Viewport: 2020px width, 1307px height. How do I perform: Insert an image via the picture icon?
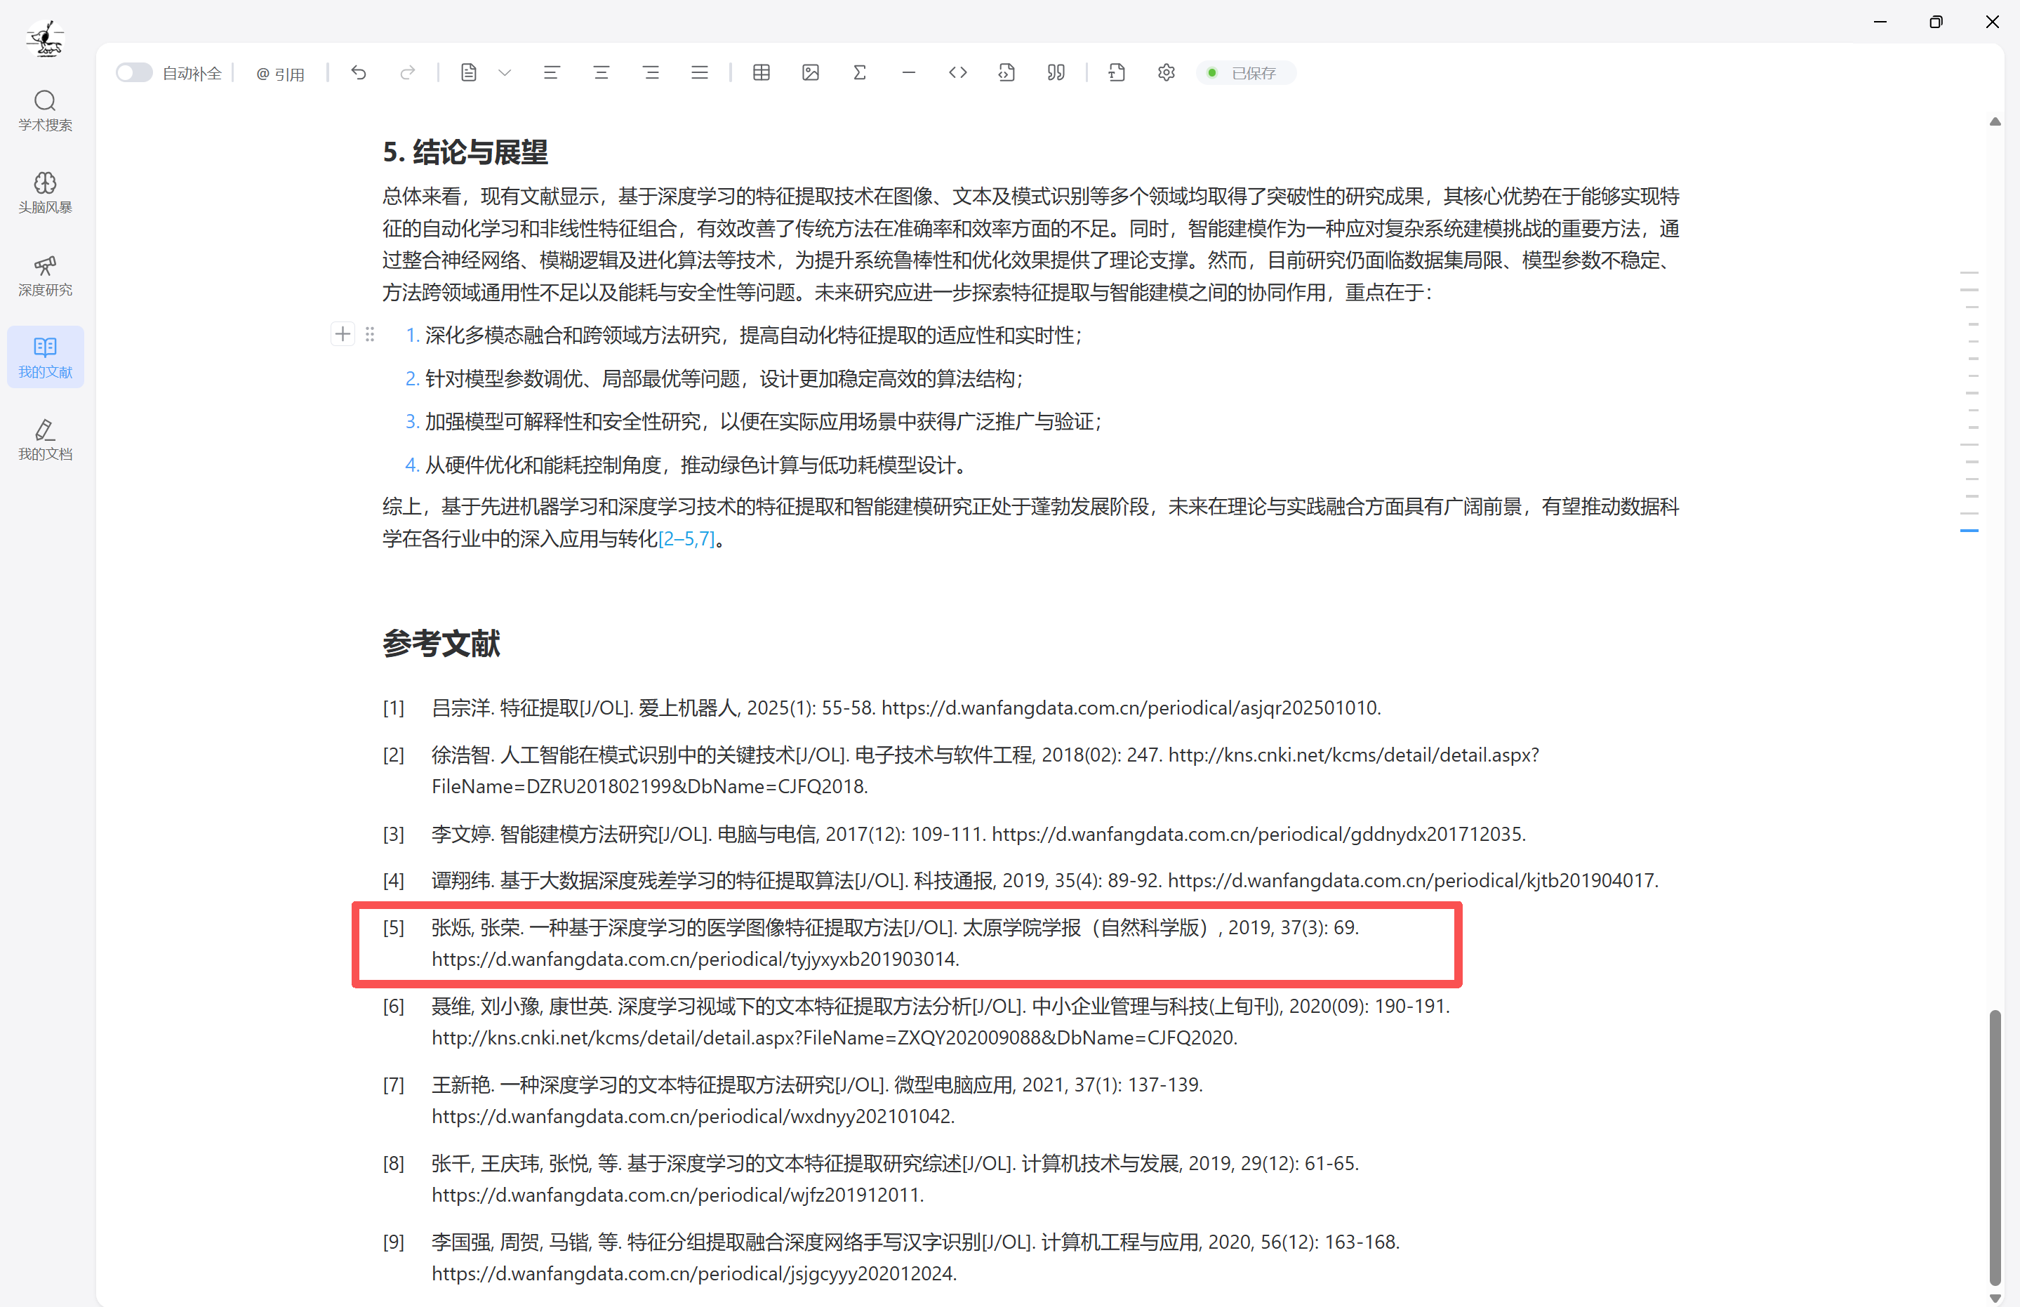[x=810, y=73]
